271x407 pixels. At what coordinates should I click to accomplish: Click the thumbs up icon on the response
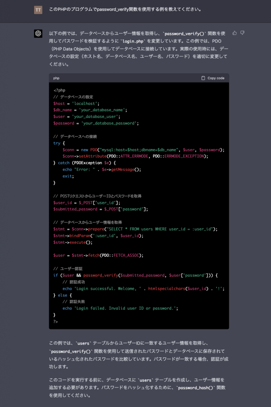pyautogui.click(x=234, y=33)
